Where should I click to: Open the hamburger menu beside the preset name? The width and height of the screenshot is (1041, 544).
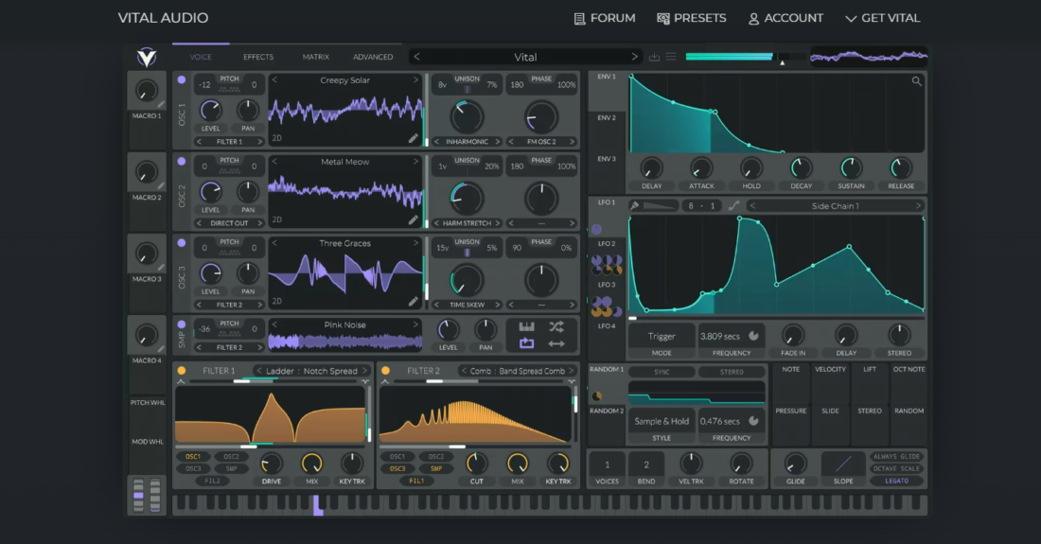coord(671,57)
